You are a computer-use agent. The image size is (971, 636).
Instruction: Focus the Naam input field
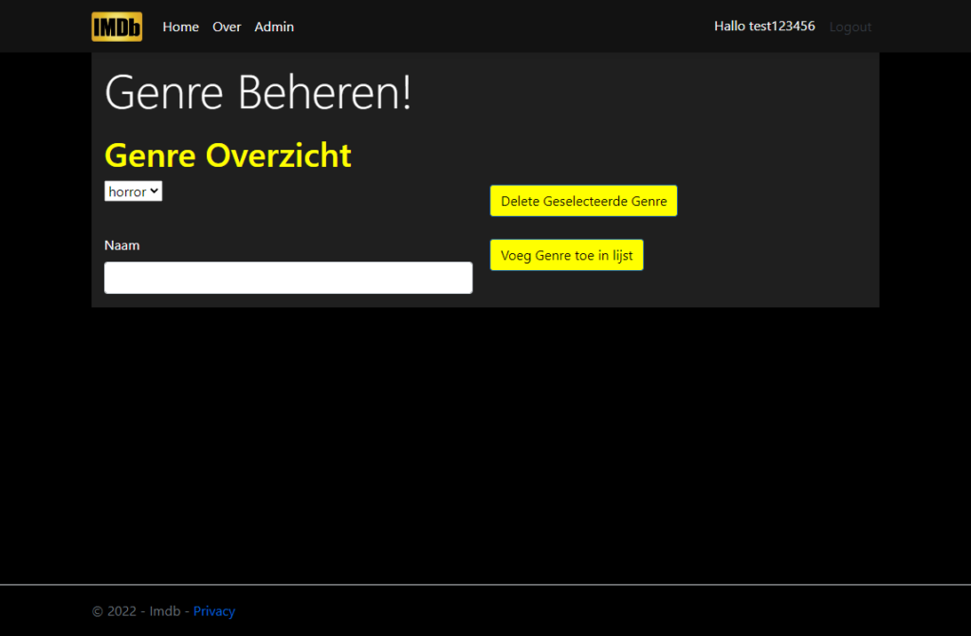[288, 278]
